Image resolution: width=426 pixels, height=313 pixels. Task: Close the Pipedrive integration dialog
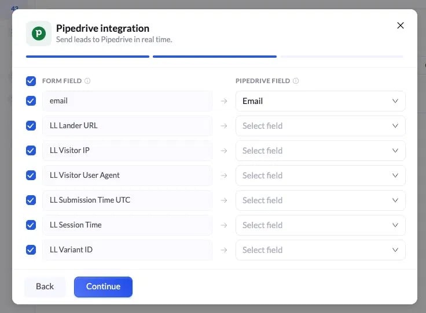(x=400, y=25)
